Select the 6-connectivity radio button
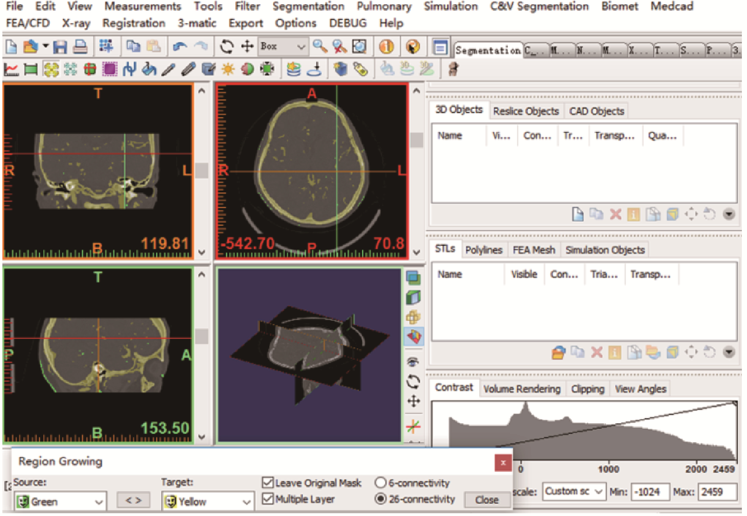Image resolution: width=747 pixels, height=516 pixels. (380, 482)
